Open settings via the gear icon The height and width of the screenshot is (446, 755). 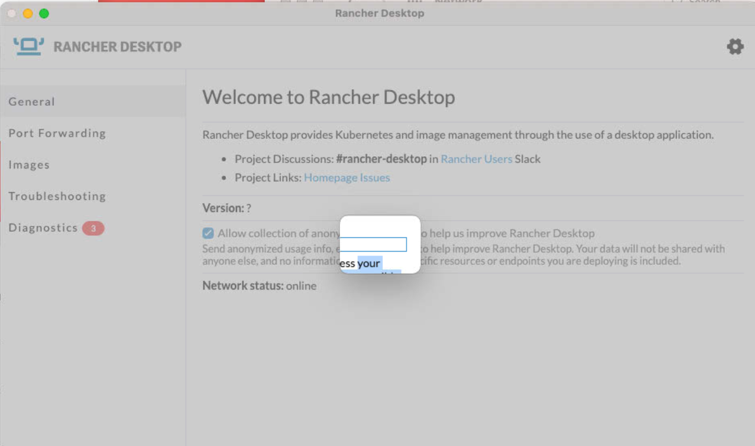(735, 46)
